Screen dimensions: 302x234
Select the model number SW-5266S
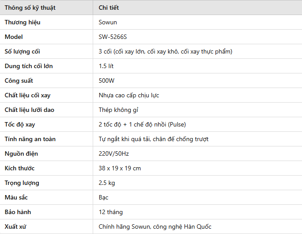[x=113, y=37]
